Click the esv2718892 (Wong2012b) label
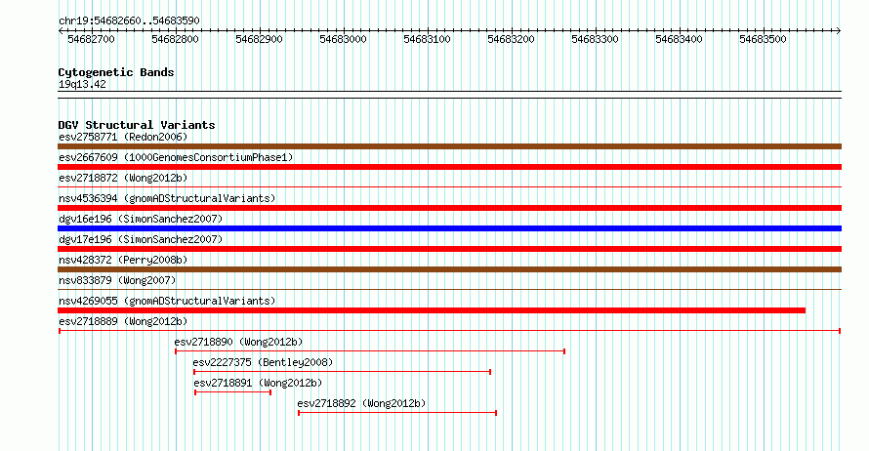This screenshot has width=869, height=451. pyautogui.click(x=361, y=403)
